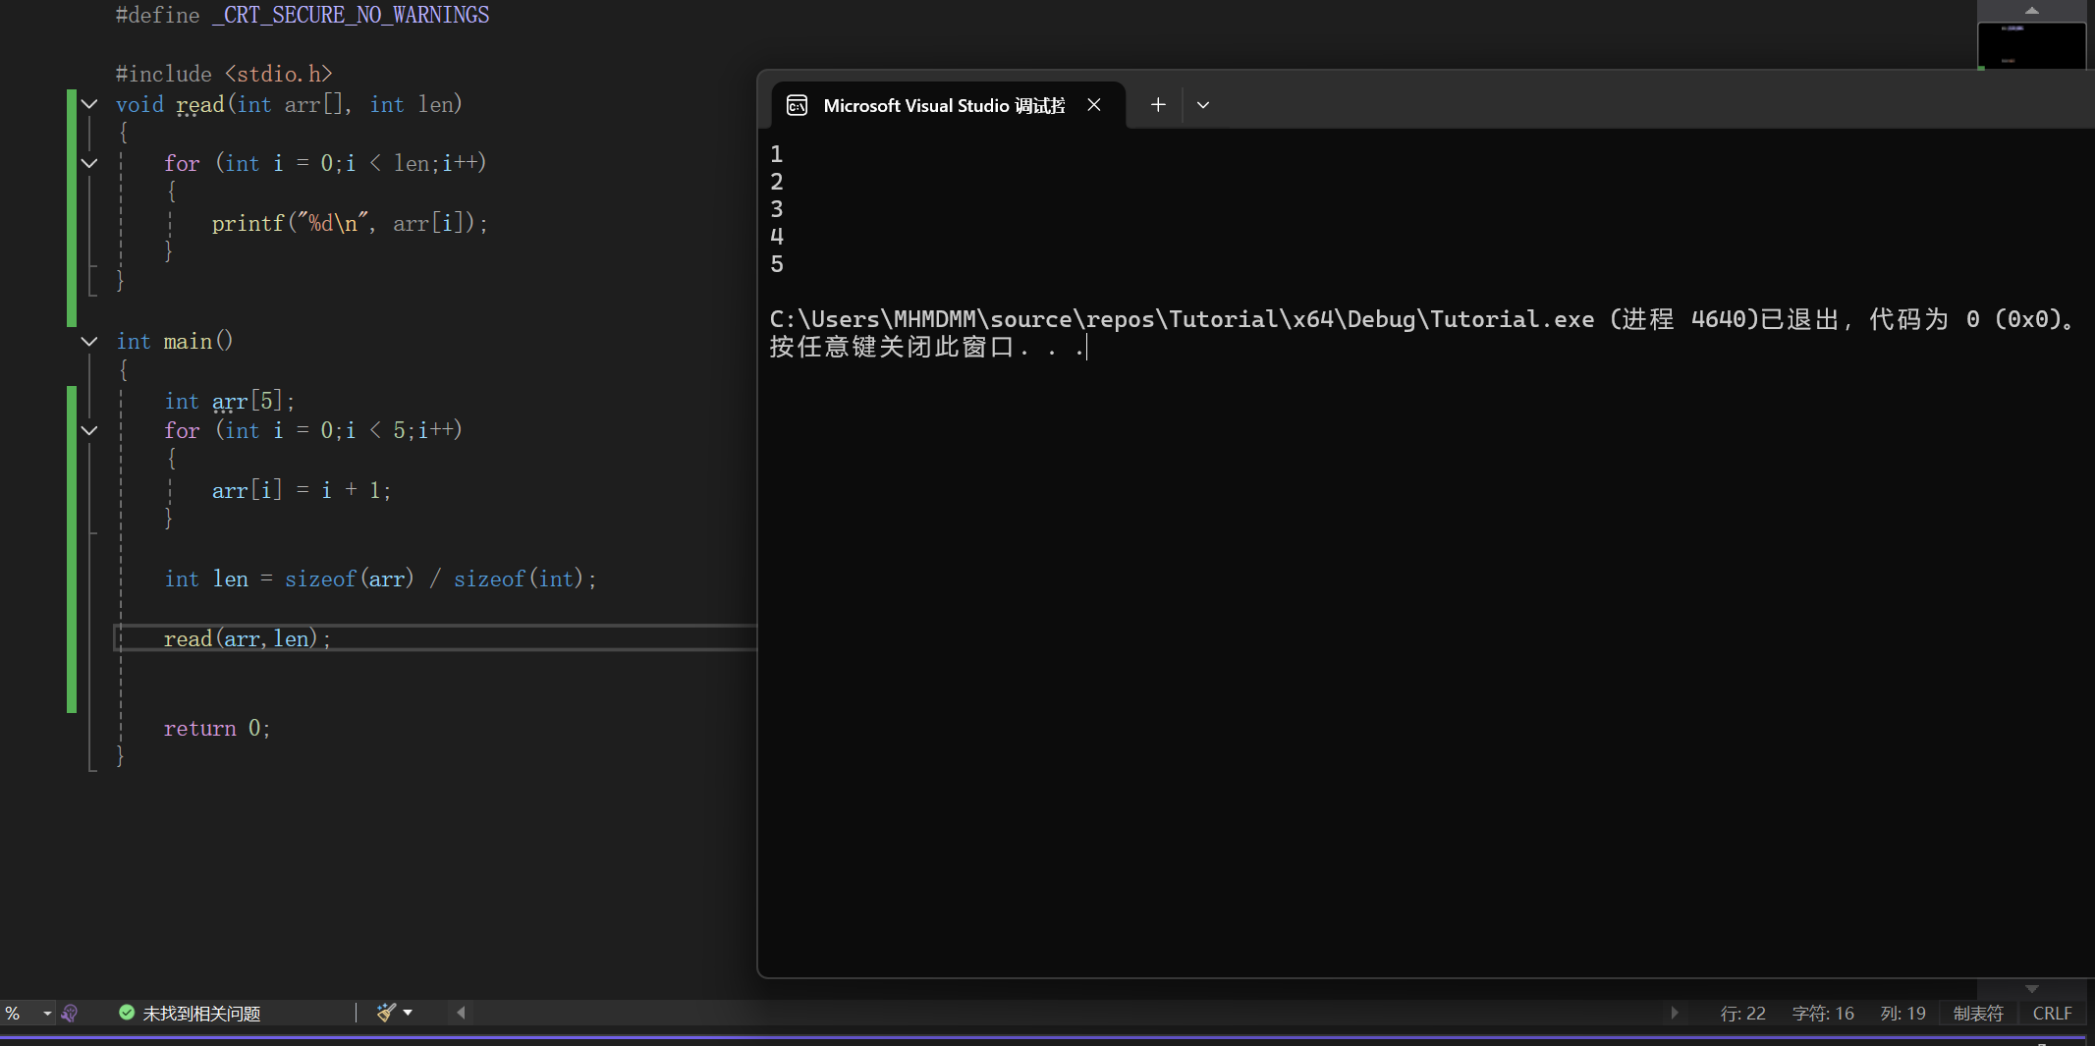
Task: Click the code cleanup broom icon
Action: click(x=386, y=1013)
